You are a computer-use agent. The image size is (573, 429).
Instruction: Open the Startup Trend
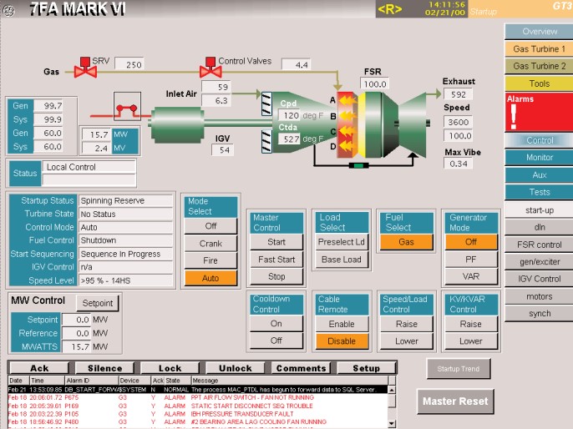point(459,369)
